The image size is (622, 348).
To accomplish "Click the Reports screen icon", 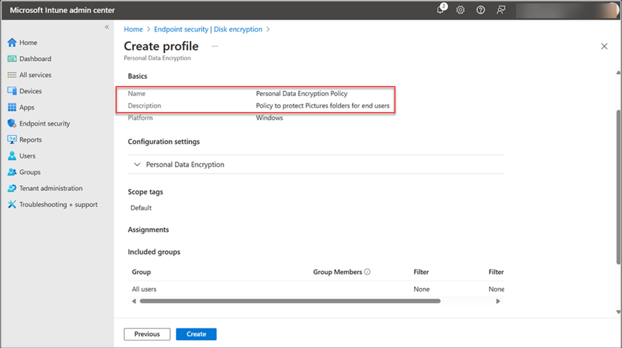I will click(12, 139).
